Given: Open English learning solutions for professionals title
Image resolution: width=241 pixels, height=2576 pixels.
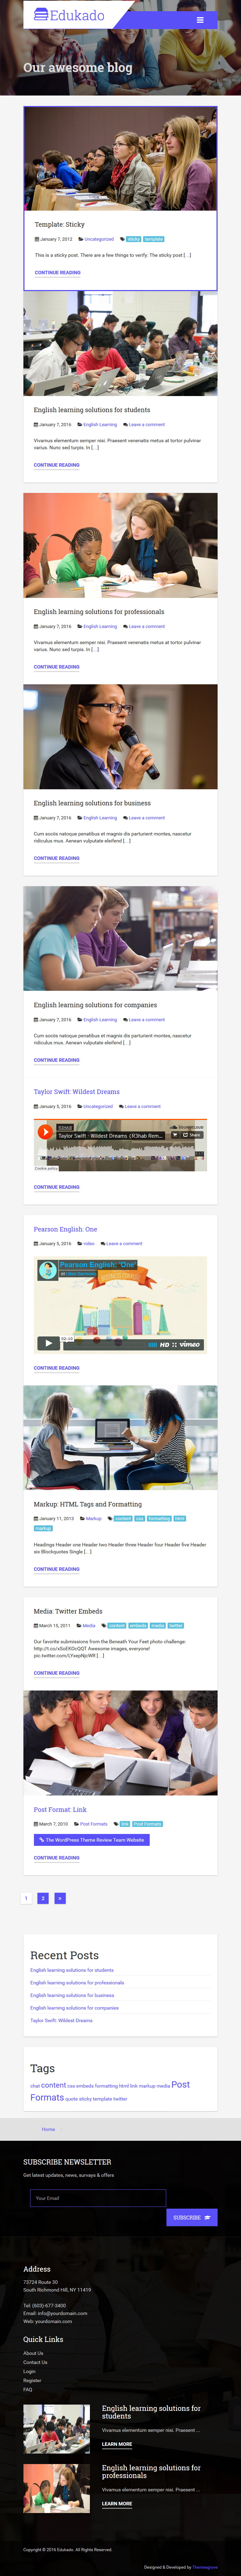Looking at the screenshot, I should click(x=99, y=612).
